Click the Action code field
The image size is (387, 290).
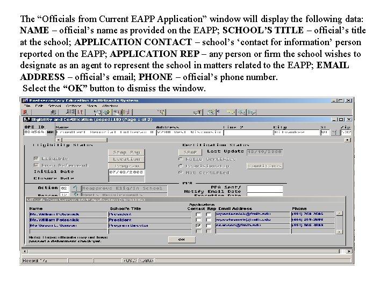coord(64,189)
